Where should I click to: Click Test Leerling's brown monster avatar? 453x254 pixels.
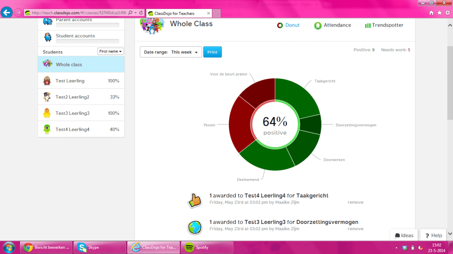coord(47,81)
